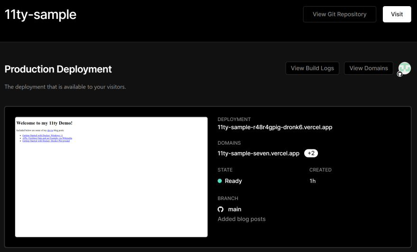Click the BRANCH label

[227, 199]
